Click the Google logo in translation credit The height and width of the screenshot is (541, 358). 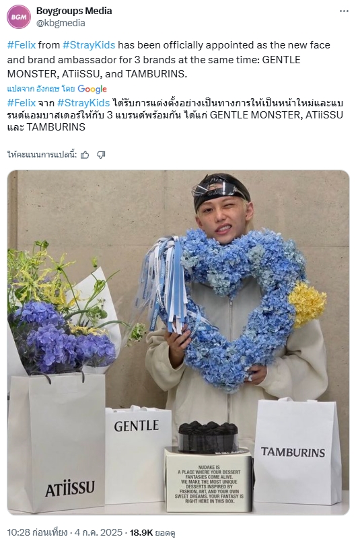(x=92, y=89)
